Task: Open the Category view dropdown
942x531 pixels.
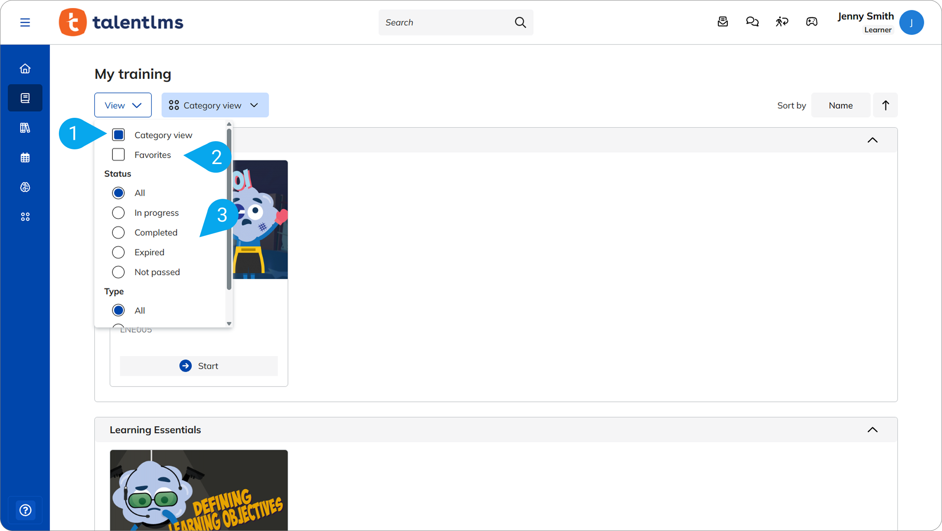Action: (215, 105)
